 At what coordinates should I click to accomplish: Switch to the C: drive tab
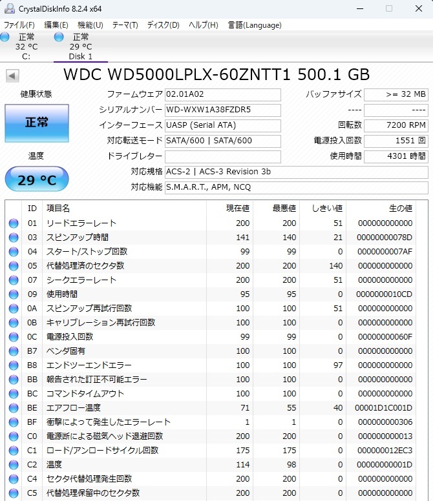[26, 46]
